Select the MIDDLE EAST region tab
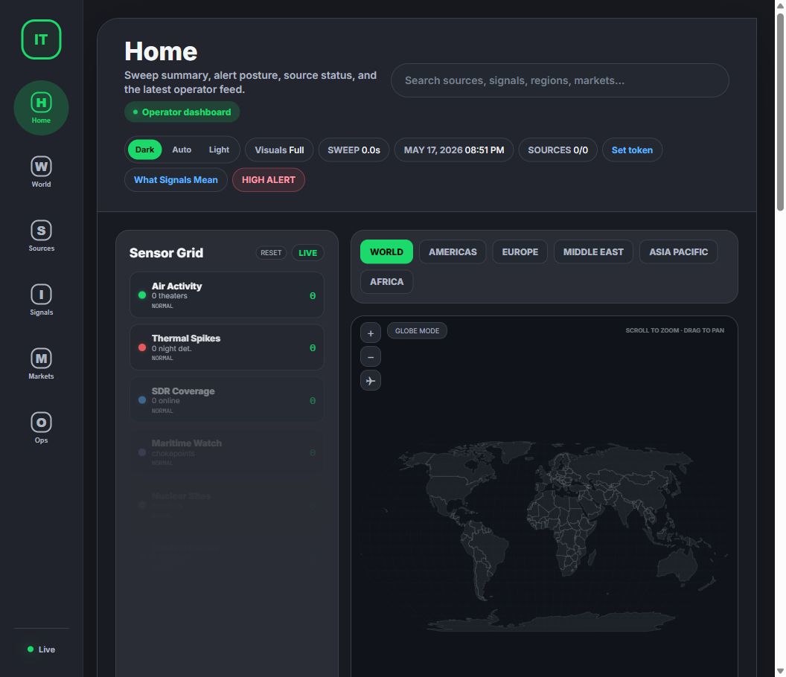This screenshot has width=786, height=677. tap(593, 252)
